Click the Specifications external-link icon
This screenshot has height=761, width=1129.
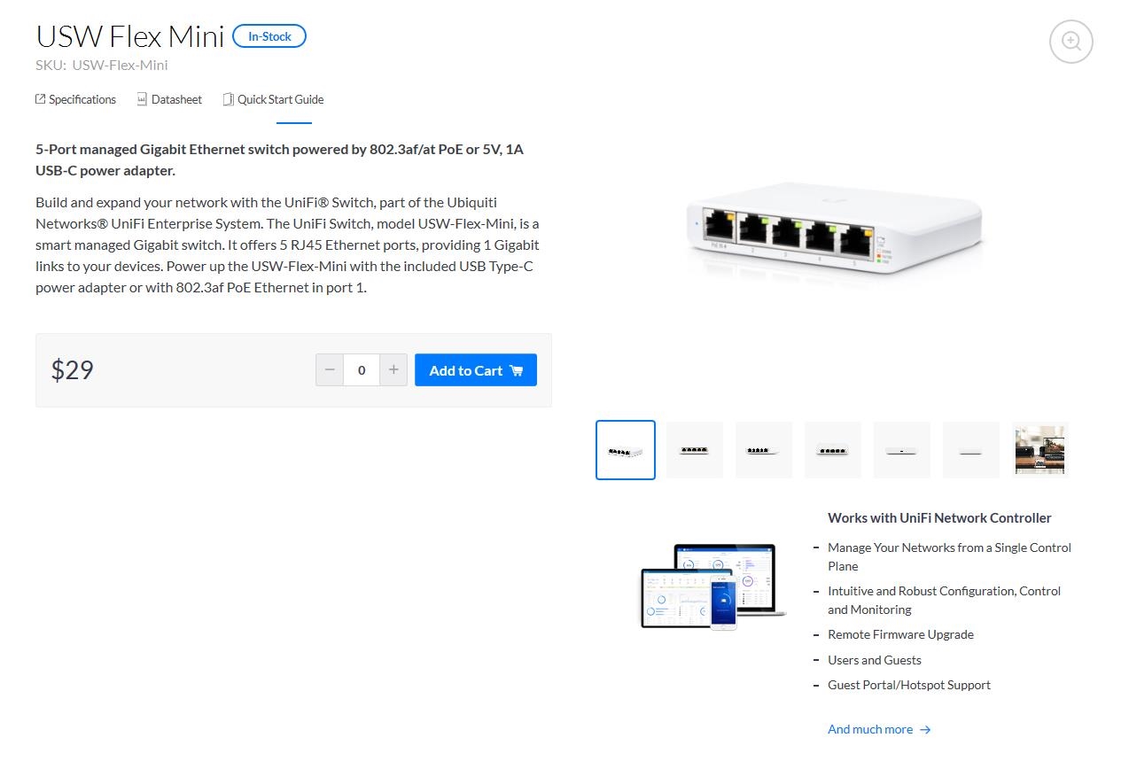coord(40,99)
